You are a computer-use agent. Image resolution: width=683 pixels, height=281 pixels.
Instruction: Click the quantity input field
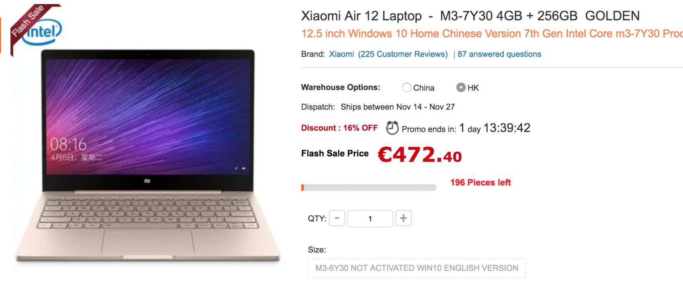click(x=370, y=218)
